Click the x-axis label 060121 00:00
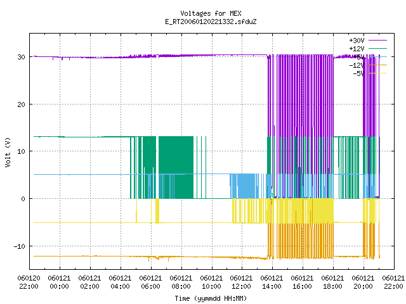Image resolution: width=406 pixels, height=304 pixels. pyautogui.click(x=59, y=282)
